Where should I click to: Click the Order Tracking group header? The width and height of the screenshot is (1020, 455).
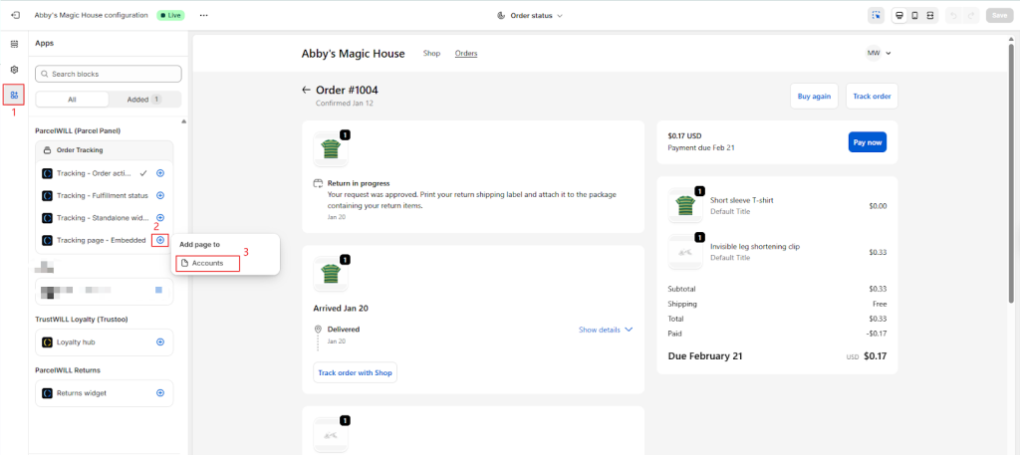click(x=104, y=150)
